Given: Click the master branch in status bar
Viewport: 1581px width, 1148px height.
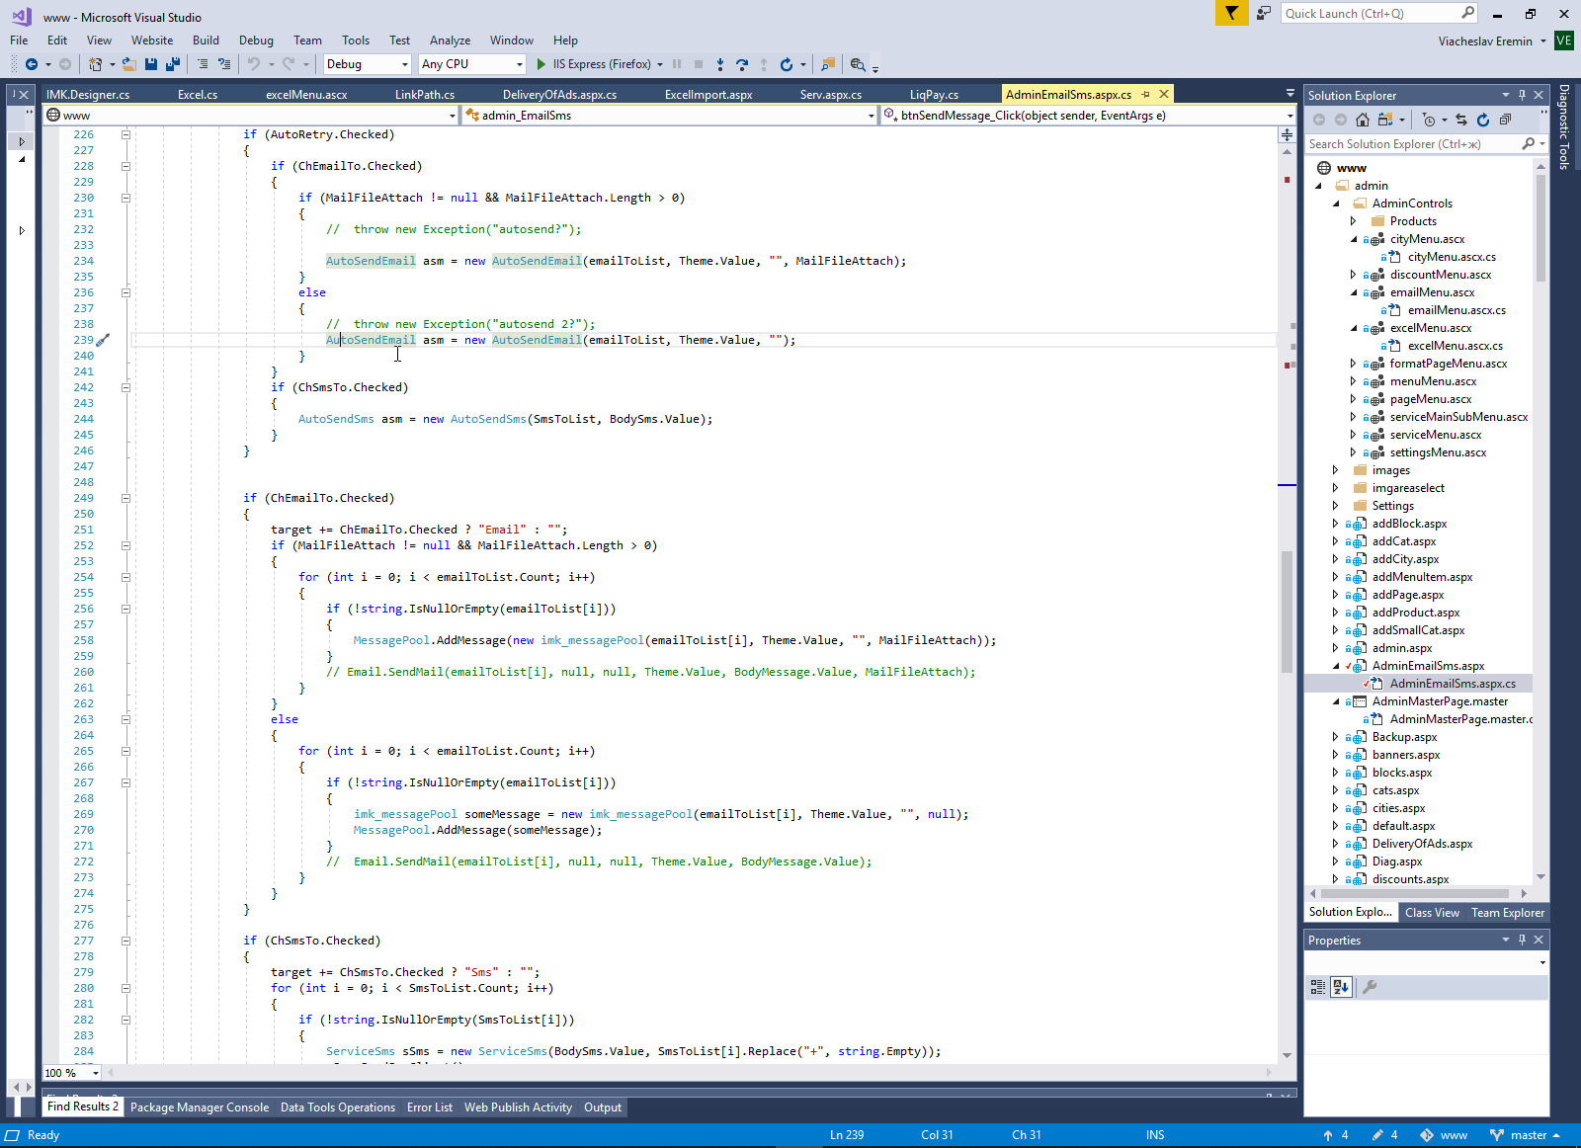Looking at the screenshot, I should 1527,1135.
